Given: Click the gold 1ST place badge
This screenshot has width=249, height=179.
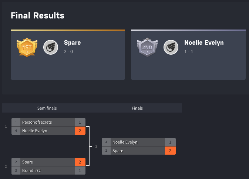Looking at the screenshot, I should (x=27, y=47).
